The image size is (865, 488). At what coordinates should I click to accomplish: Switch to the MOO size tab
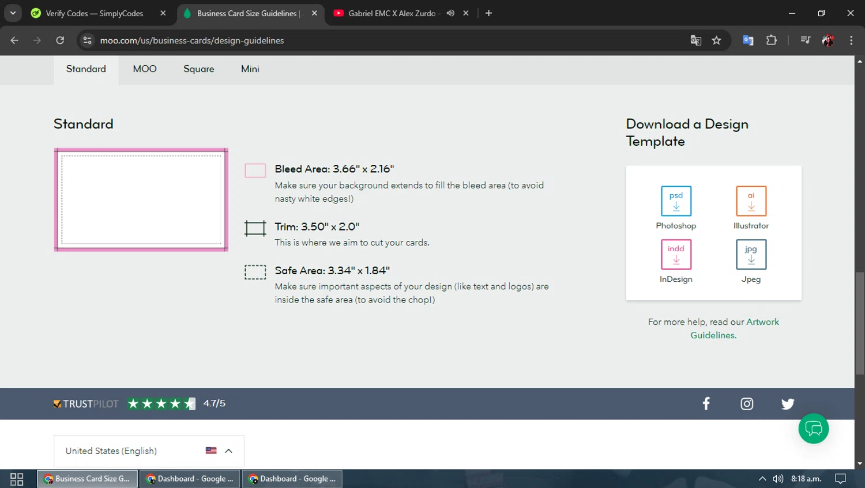pyautogui.click(x=145, y=69)
